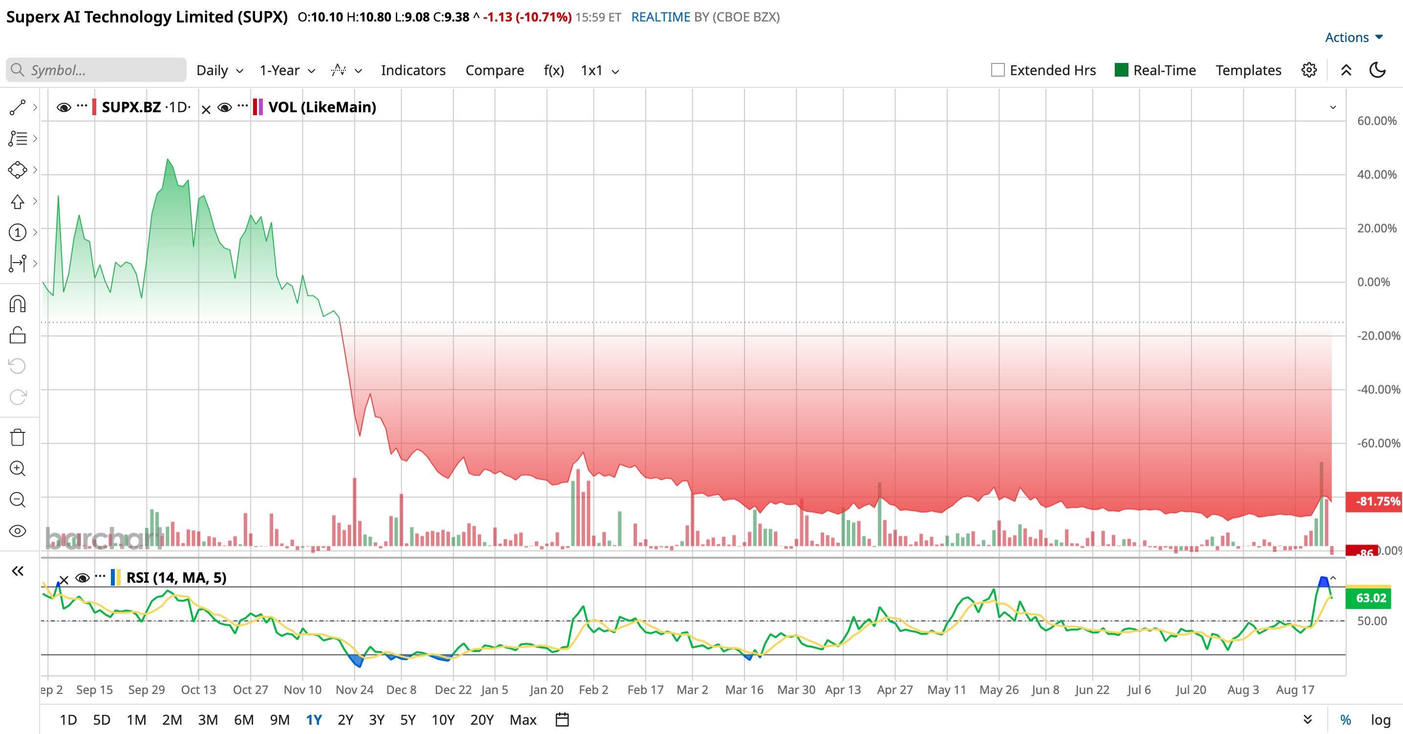Hide the RSI indicator
Image resolution: width=1403 pixels, height=734 pixels.
82,578
